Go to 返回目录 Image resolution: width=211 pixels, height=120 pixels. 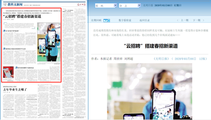tap(144, 20)
